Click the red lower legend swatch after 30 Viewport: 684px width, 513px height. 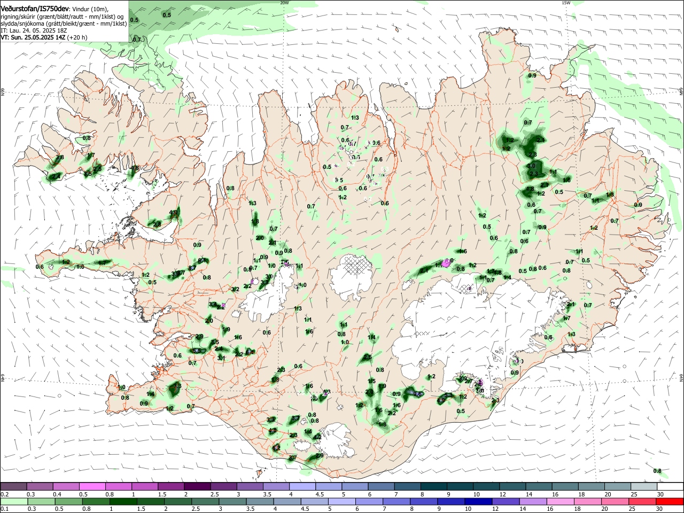[x=670, y=502]
